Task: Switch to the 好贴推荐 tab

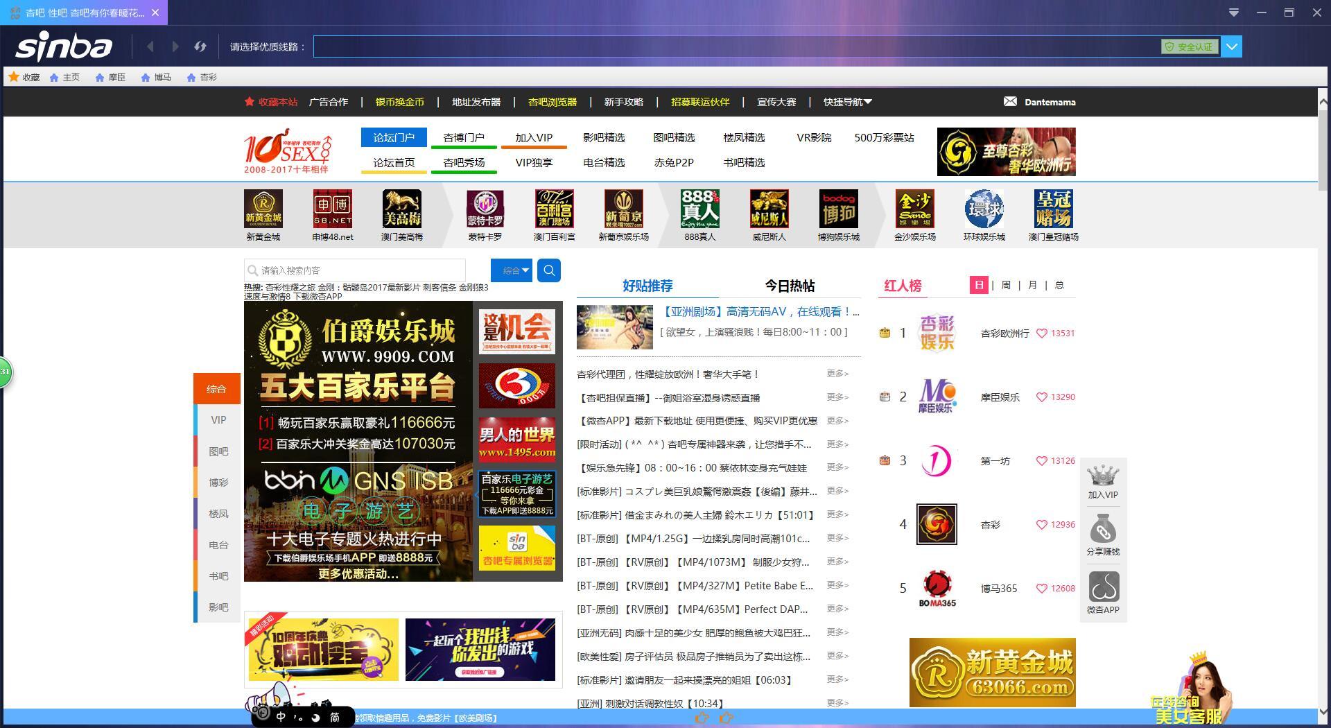Action: coord(647,286)
